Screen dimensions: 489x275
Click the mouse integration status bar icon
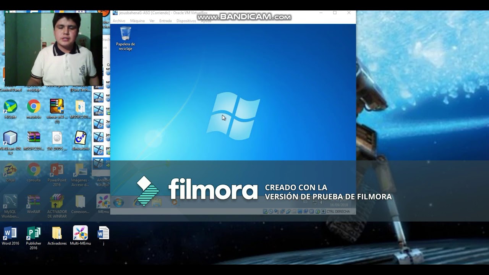[317, 211]
